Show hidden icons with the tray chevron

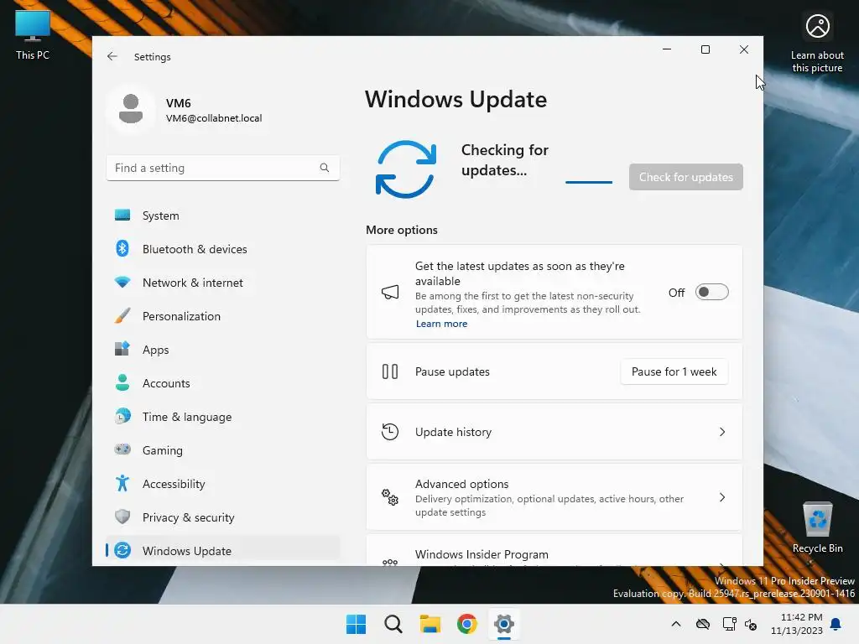point(676,624)
